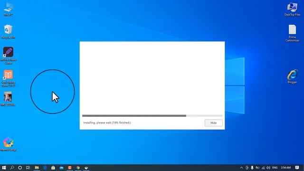Screen dimensions: 304x171
Task: Select the 'Installing, please wait' status text
Action: coord(107,123)
